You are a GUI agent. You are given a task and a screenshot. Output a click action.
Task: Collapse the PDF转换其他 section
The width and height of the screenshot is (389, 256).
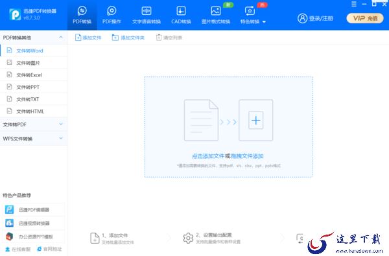point(61,38)
